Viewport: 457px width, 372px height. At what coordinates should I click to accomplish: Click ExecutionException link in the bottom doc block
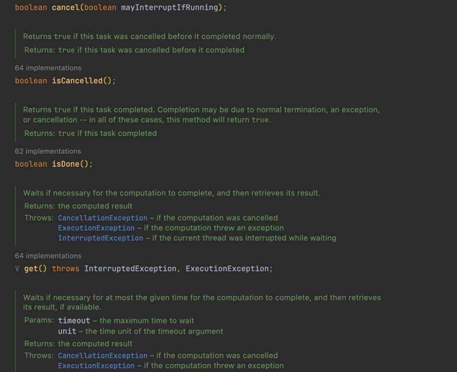click(x=96, y=366)
